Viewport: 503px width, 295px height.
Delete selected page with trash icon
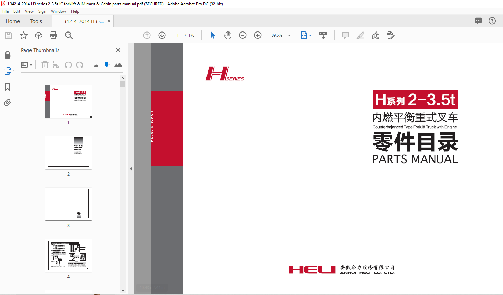[x=45, y=65]
